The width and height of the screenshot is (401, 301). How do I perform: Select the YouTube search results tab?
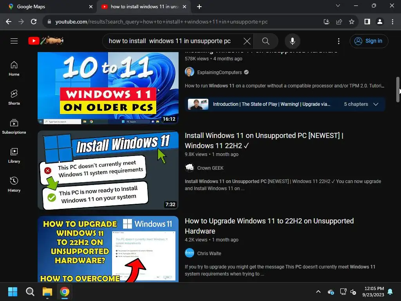pyautogui.click(x=143, y=7)
